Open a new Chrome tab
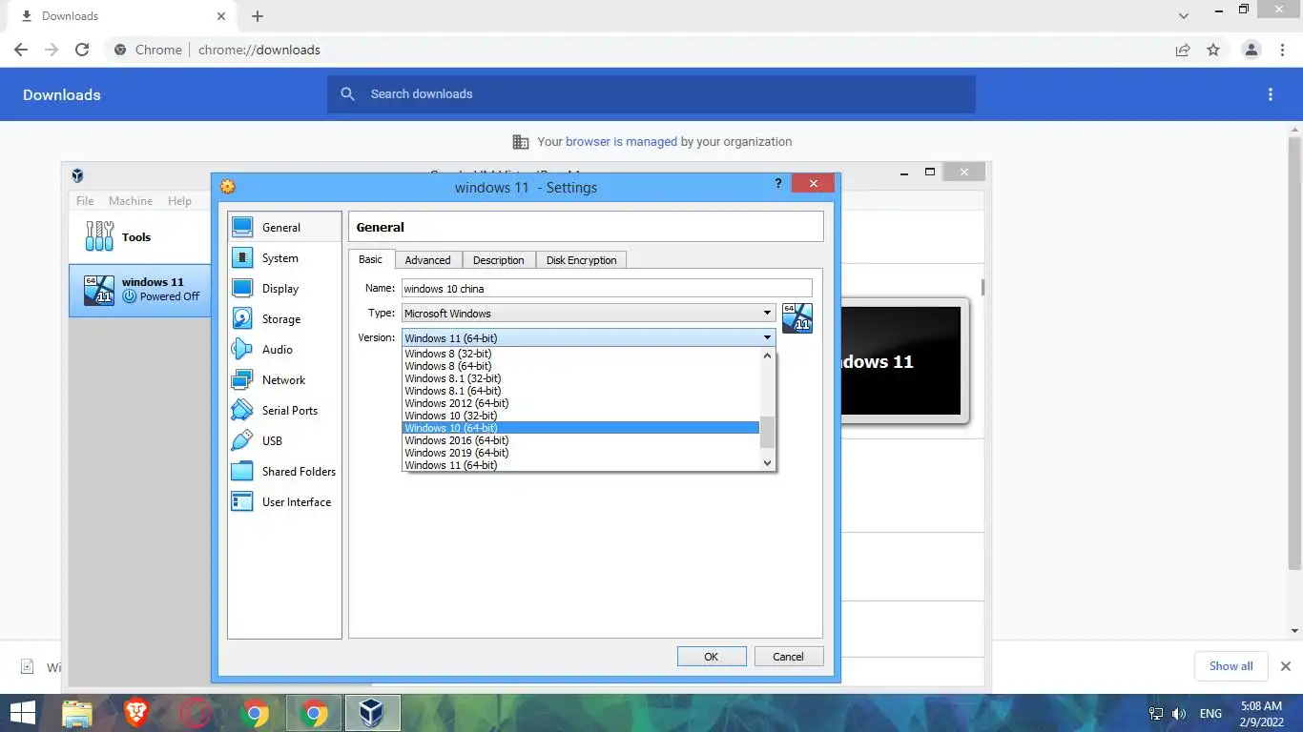This screenshot has height=732, width=1303. tap(258, 16)
